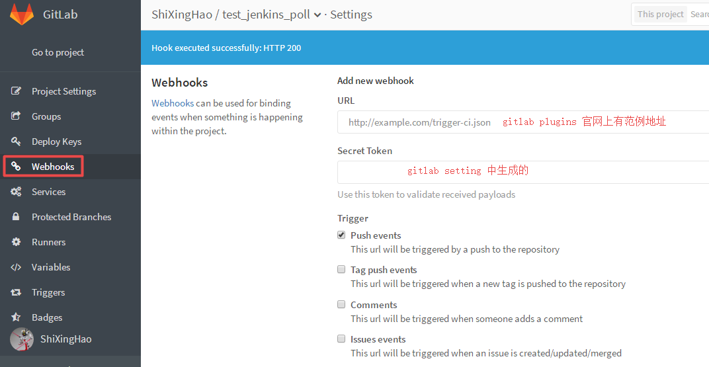Click the Services cogs icon
The width and height of the screenshot is (709, 367).
click(16, 192)
